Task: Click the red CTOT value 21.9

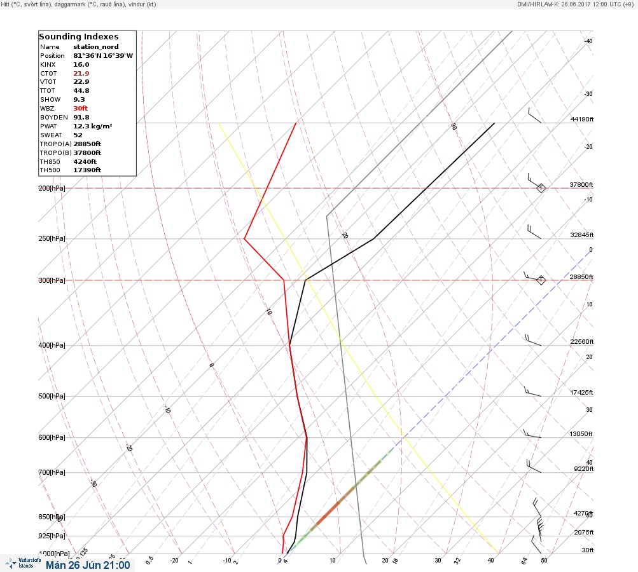Action: coord(81,74)
